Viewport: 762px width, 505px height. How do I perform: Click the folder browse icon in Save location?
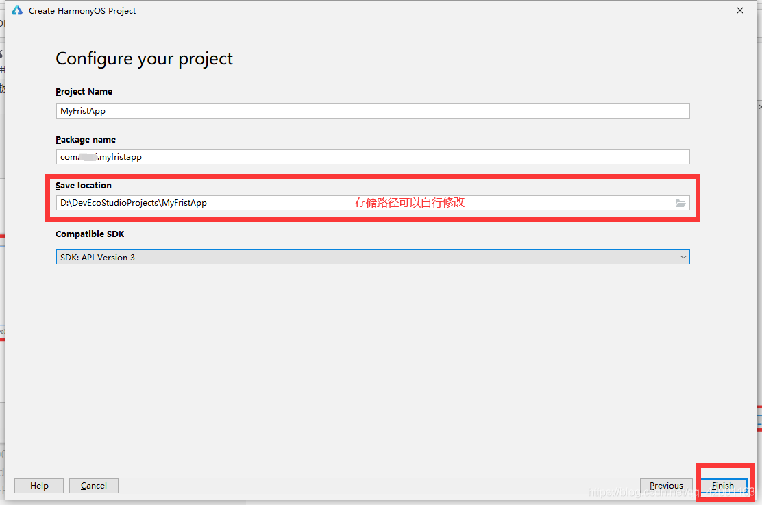tap(680, 204)
